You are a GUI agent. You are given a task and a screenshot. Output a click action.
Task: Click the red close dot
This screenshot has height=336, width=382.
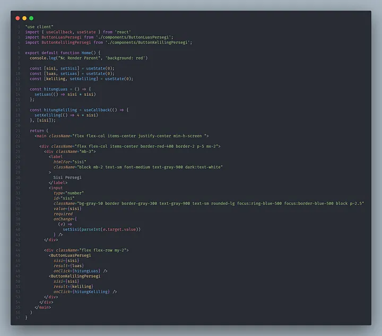[18, 18]
